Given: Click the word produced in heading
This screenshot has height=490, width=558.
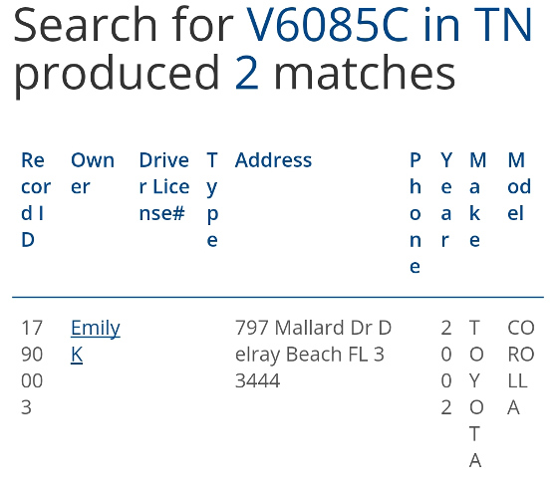Looking at the screenshot, I should 117,75.
